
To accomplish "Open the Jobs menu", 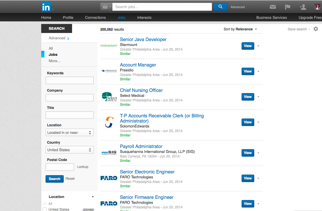I will 121,18.
